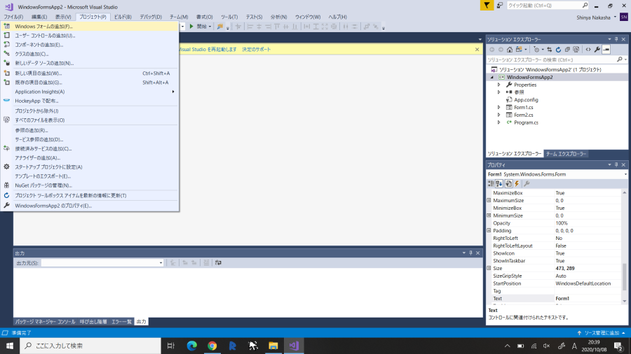
Task: Expand the Size property
Action: [x=489, y=268]
